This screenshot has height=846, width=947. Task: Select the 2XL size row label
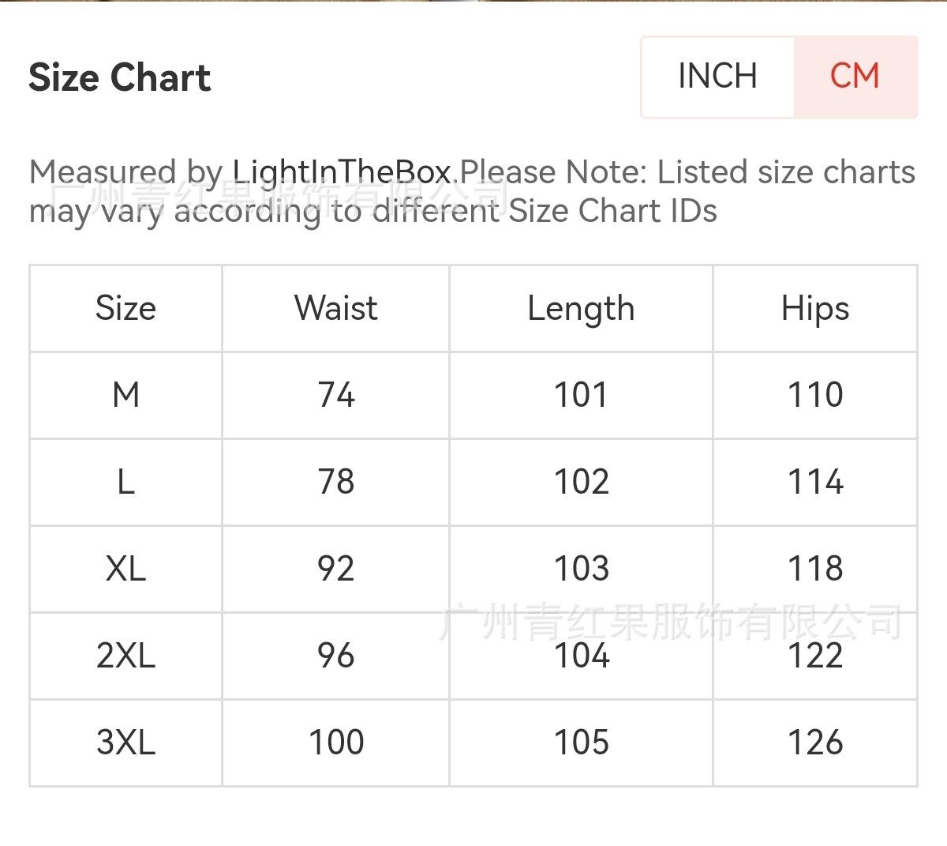(126, 656)
